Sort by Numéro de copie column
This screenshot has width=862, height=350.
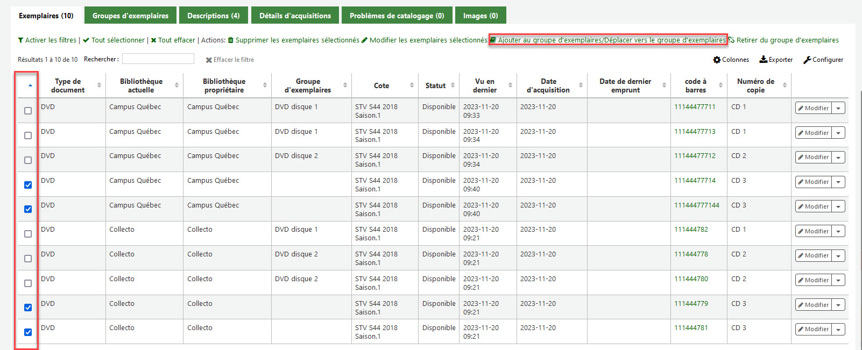(759, 85)
